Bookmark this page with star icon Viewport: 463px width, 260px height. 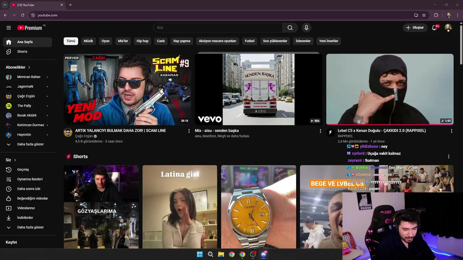[x=424, y=15]
